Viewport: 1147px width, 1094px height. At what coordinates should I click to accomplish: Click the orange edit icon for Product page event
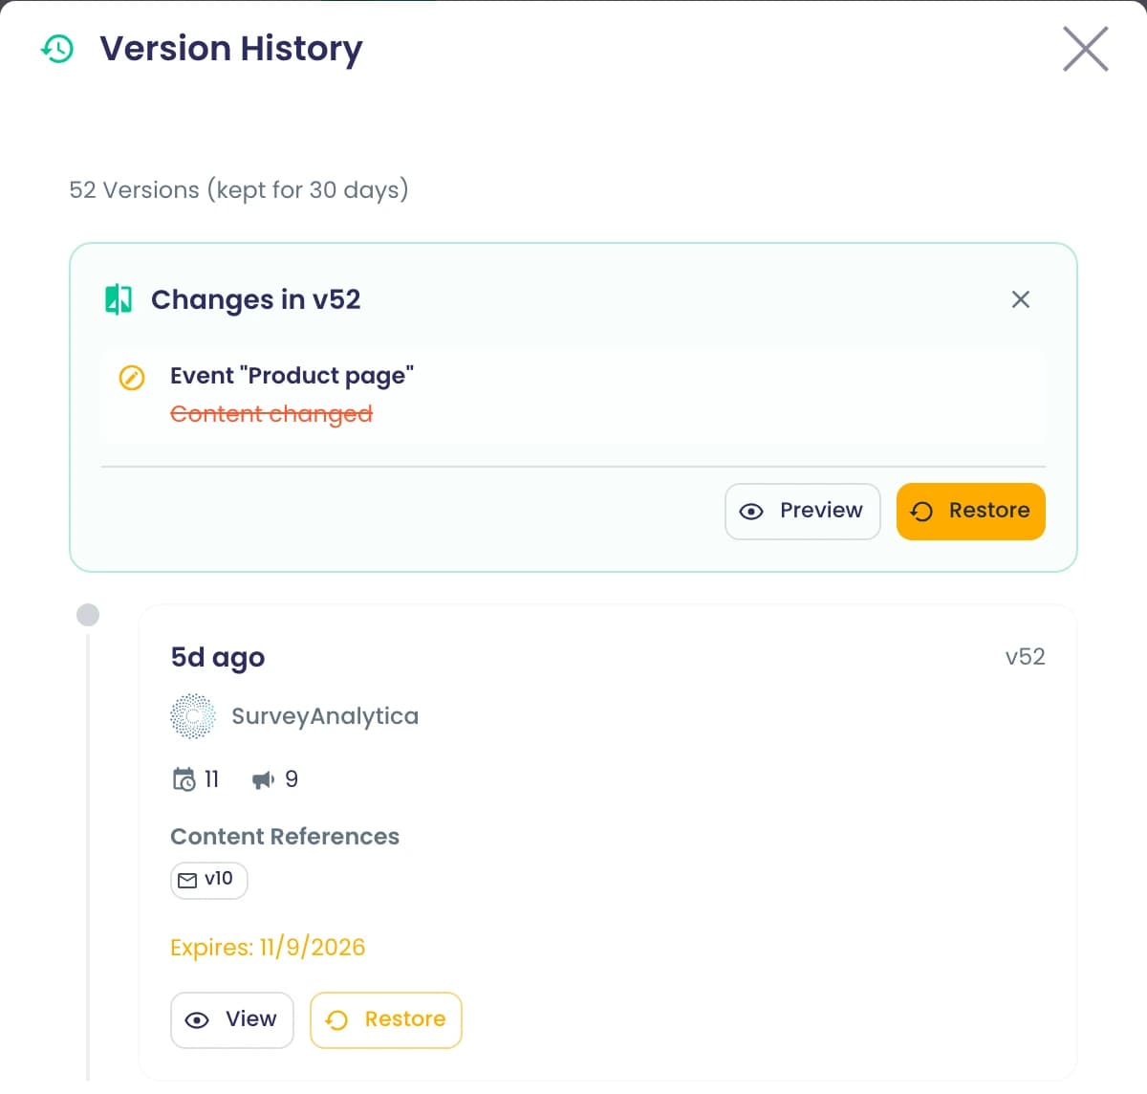tap(132, 378)
